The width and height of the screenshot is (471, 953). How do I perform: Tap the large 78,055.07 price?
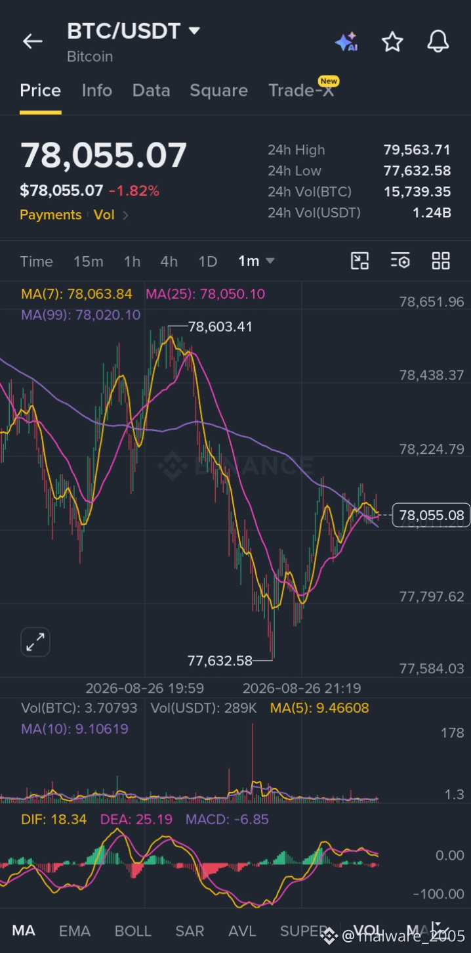point(104,156)
